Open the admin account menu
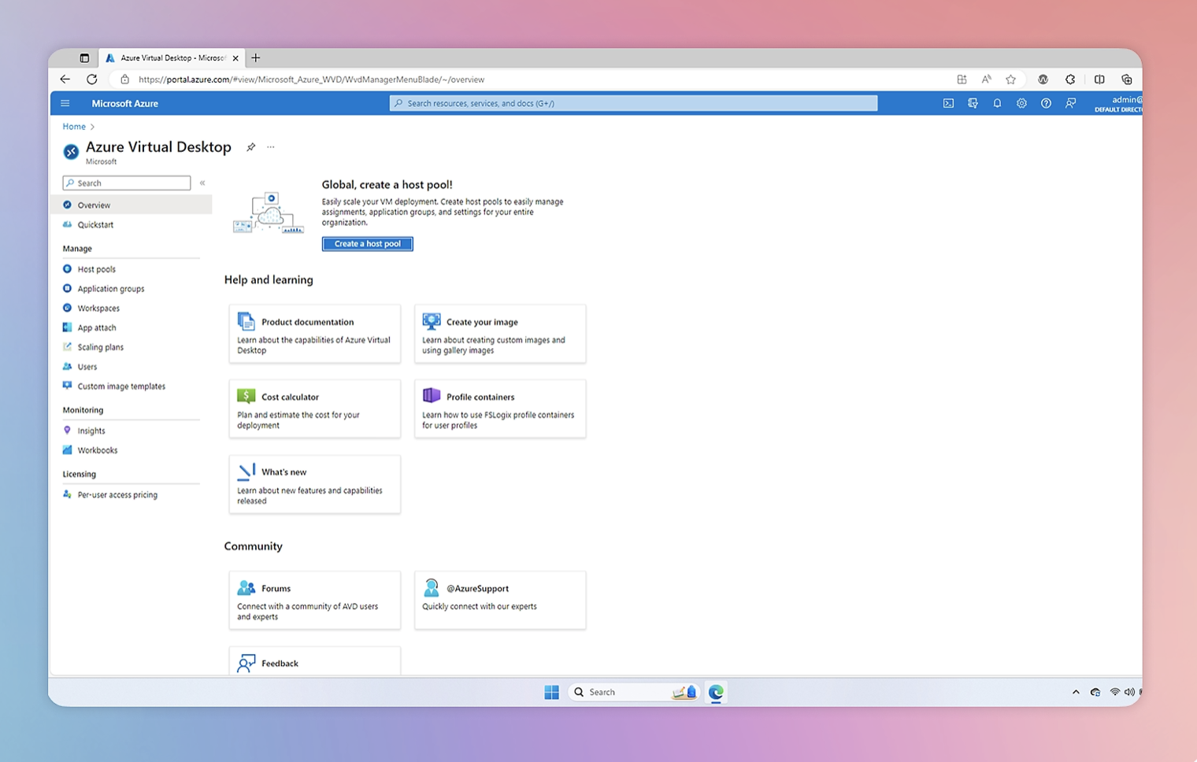This screenshot has width=1197, height=762. [1118, 103]
